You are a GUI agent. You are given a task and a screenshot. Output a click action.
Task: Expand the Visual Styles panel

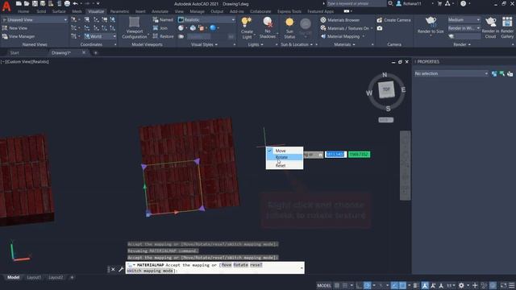[x=204, y=44]
